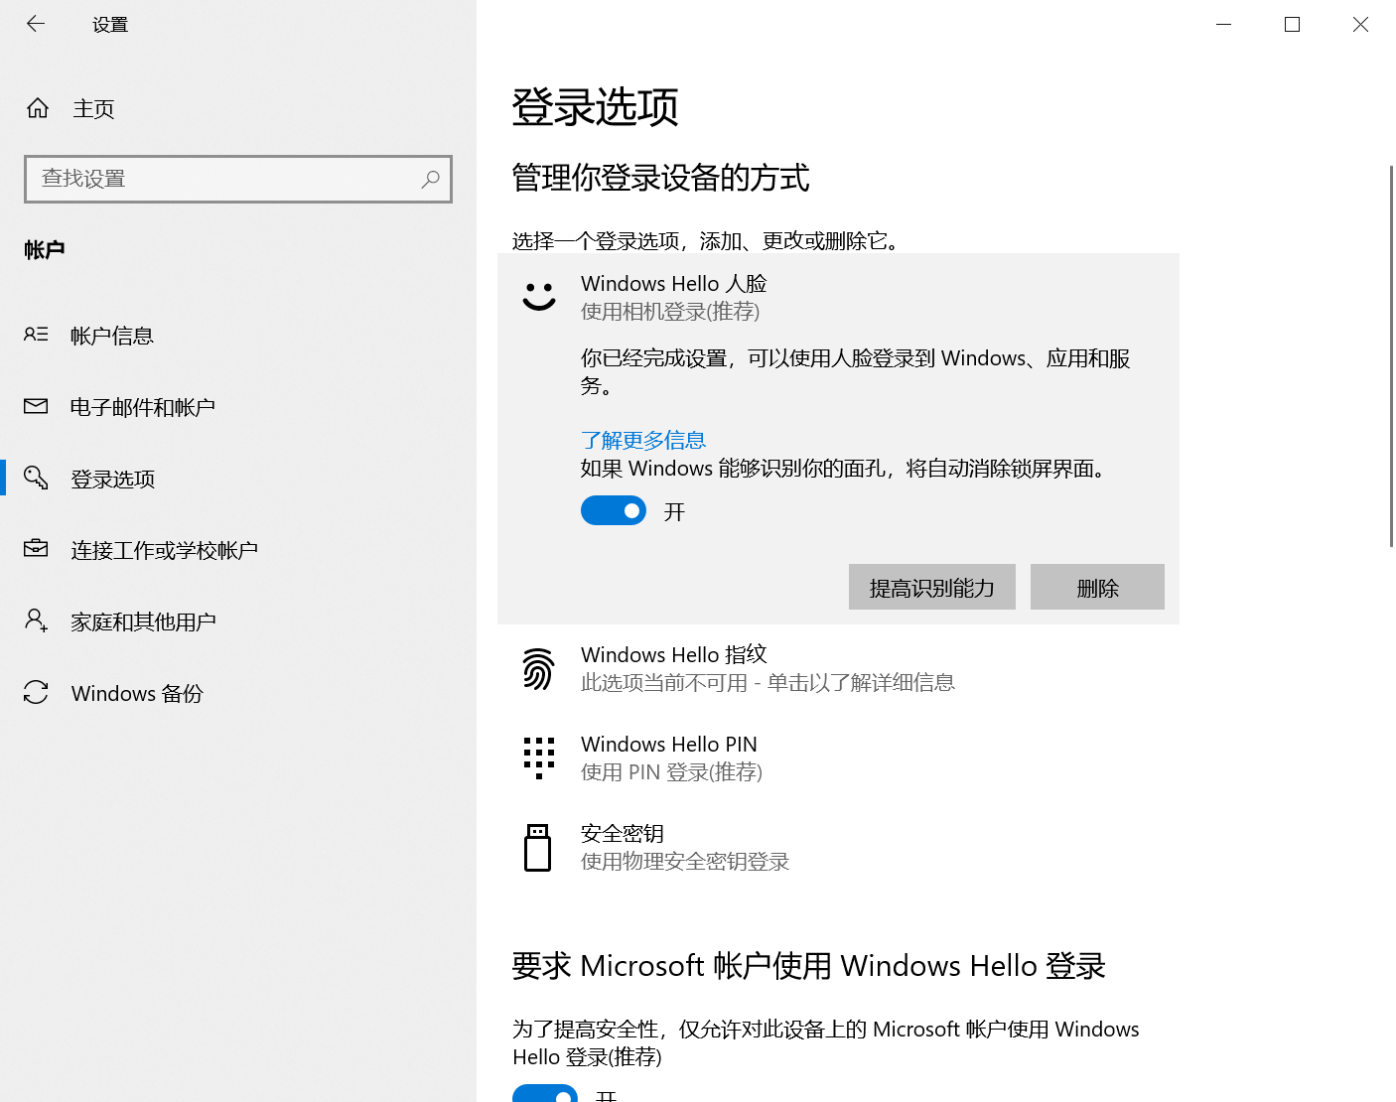
Task: Click the envelope icon for 电子邮件和帐户
Action: pyautogui.click(x=36, y=407)
